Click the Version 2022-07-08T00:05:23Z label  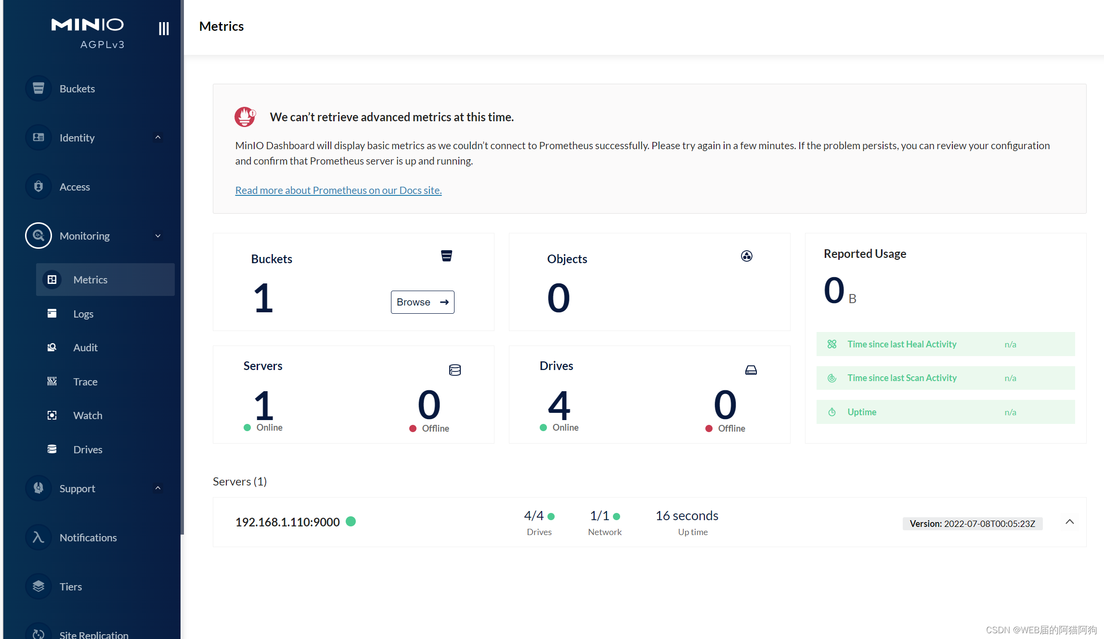click(973, 524)
